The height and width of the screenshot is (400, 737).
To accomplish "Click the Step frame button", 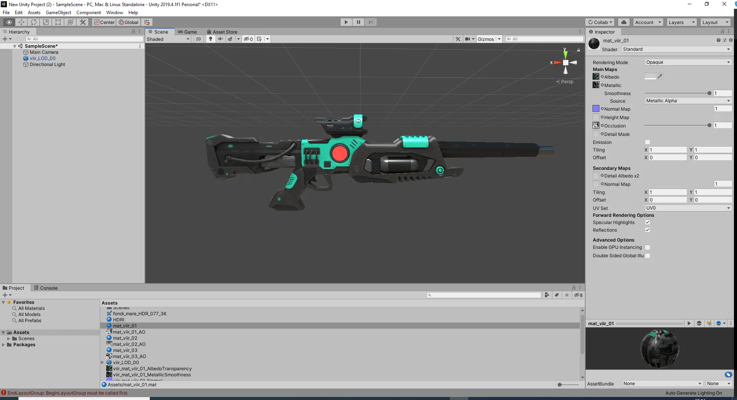I will point(370,22).
